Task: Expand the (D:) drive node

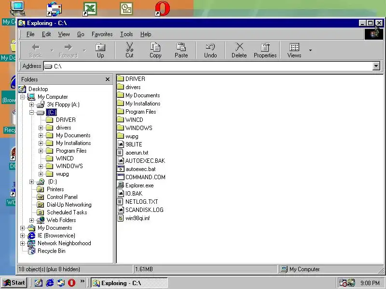Action: pos(31,182)
